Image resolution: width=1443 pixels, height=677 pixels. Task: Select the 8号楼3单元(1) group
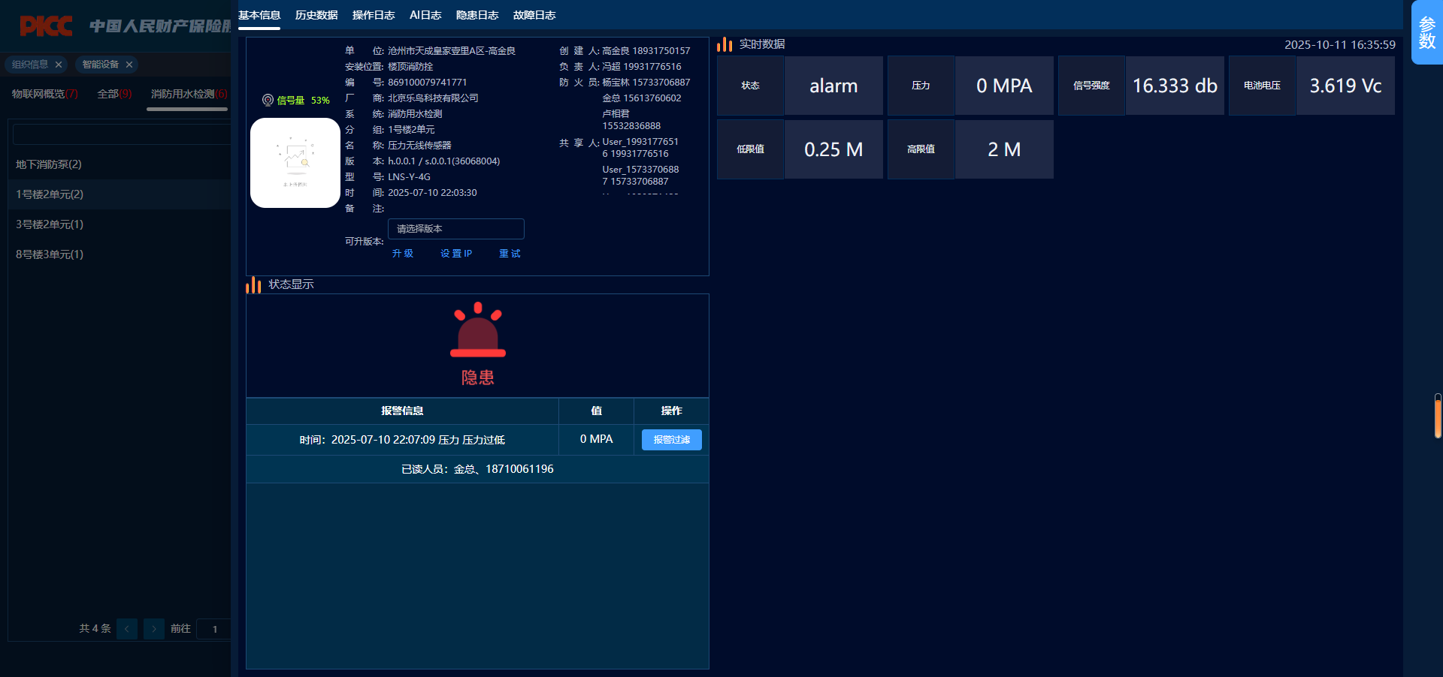[x=50, y=254]
